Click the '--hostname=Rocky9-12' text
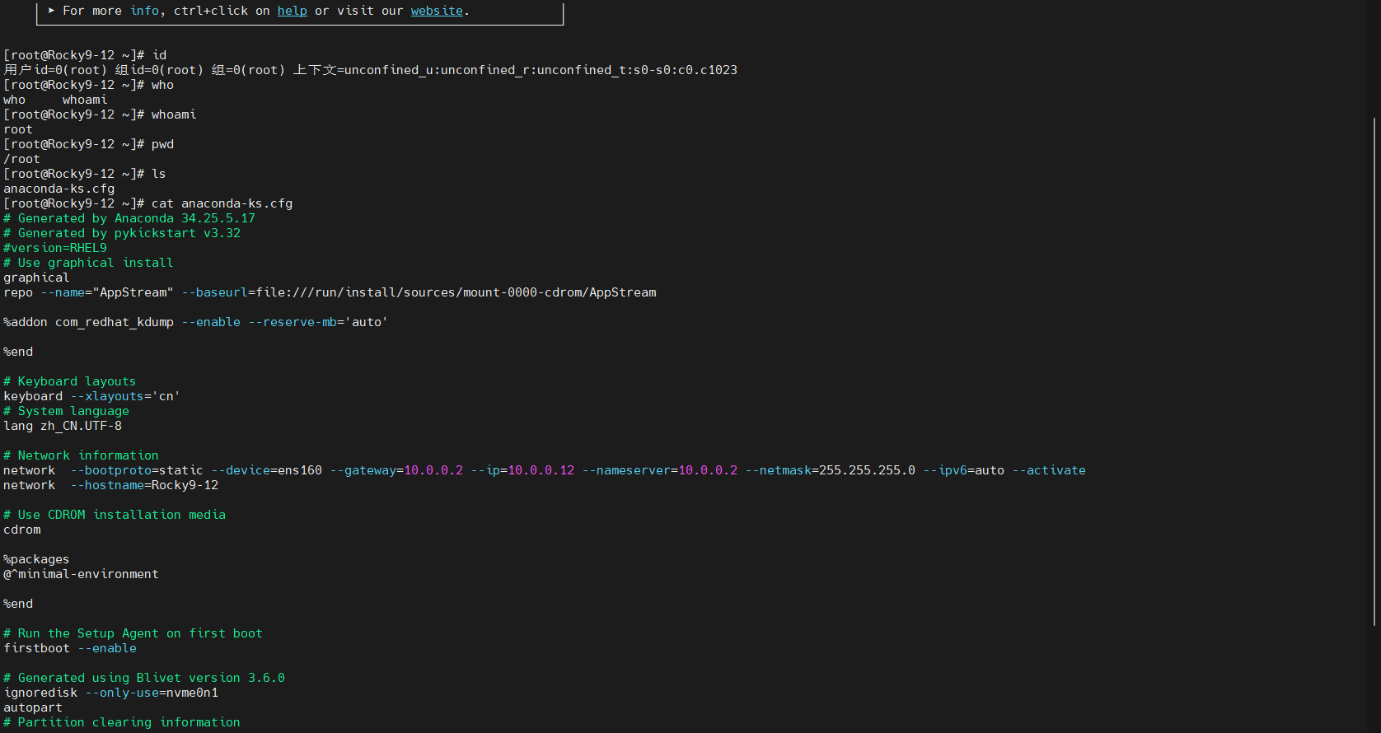The image size is (1381, 733). tap(144, 485)
